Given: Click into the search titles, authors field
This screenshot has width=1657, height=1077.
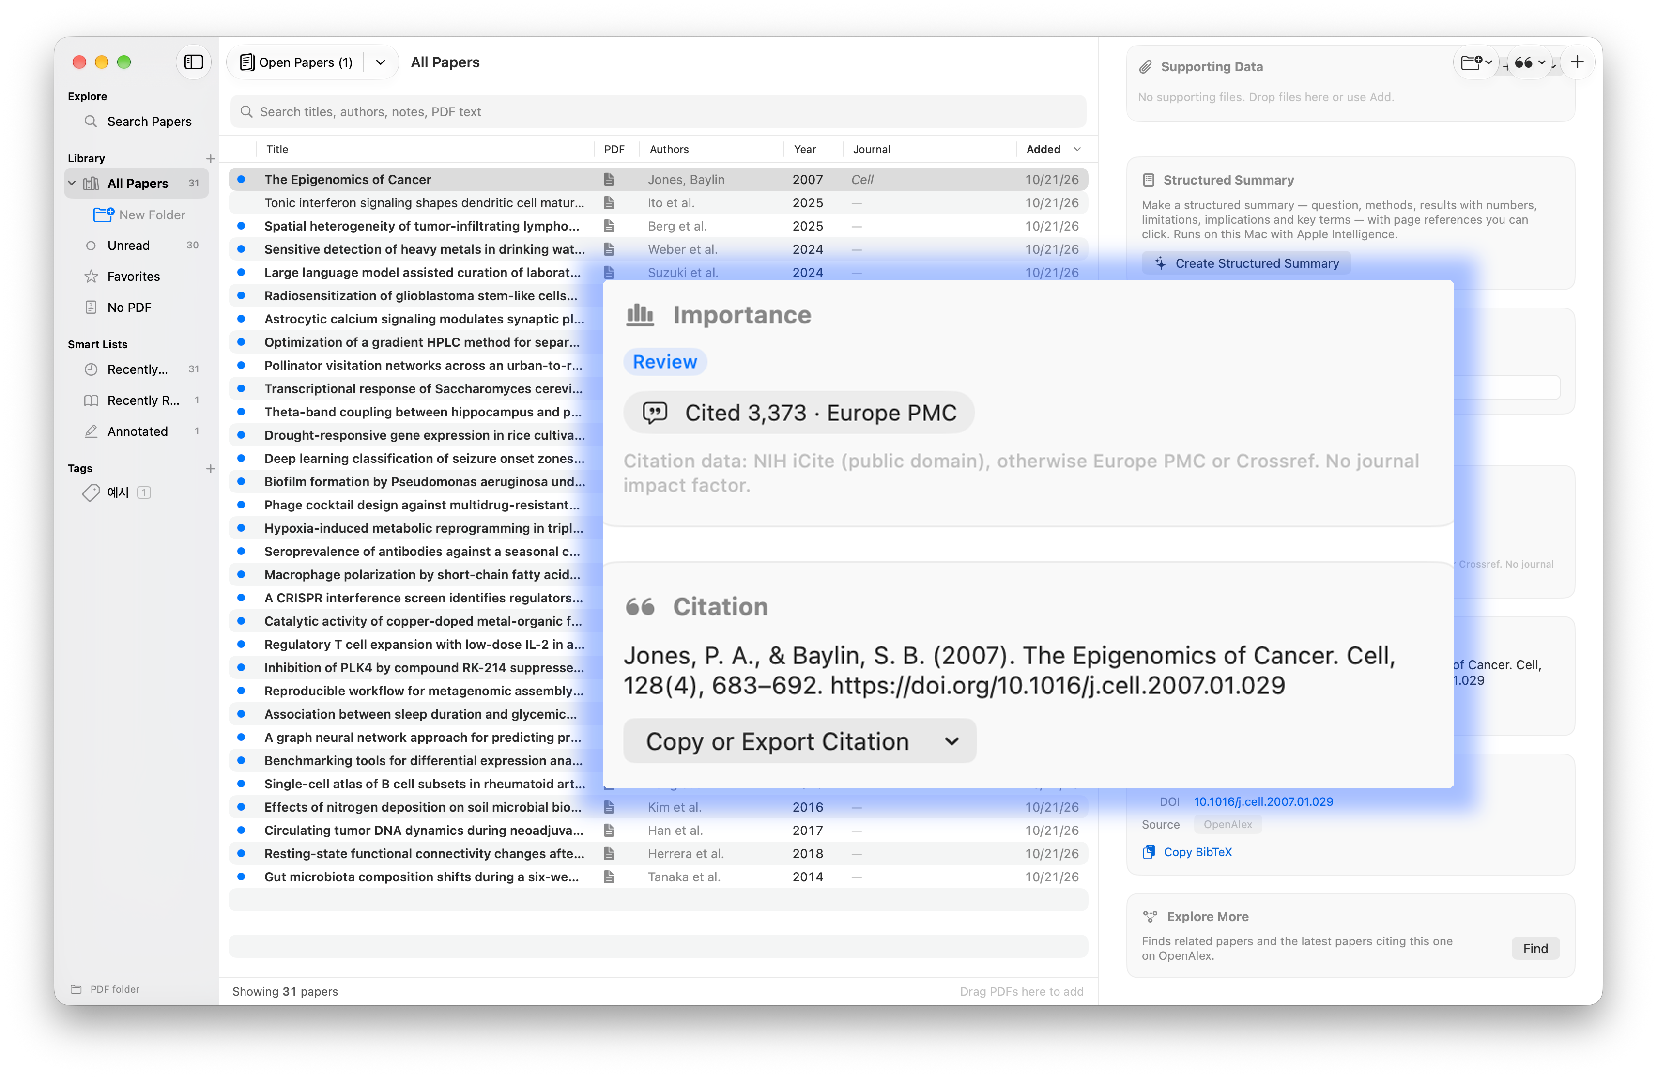Looking at the screenshot, I should pos(658,111).
